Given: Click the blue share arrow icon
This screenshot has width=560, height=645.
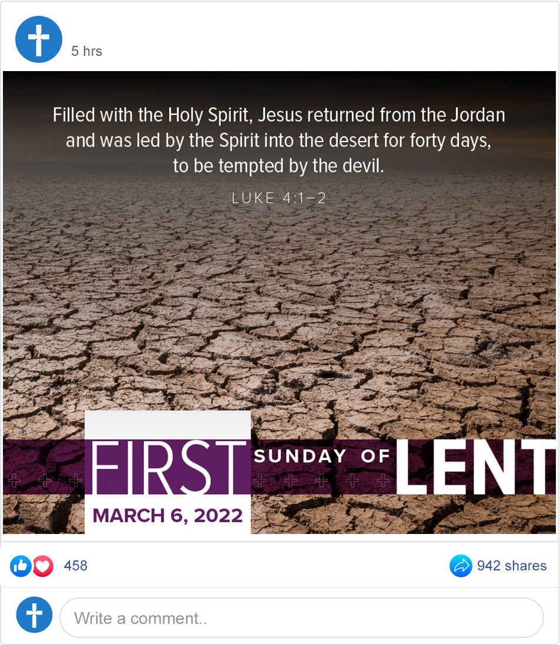Looking at the screenshot, I should coord(461,566).
